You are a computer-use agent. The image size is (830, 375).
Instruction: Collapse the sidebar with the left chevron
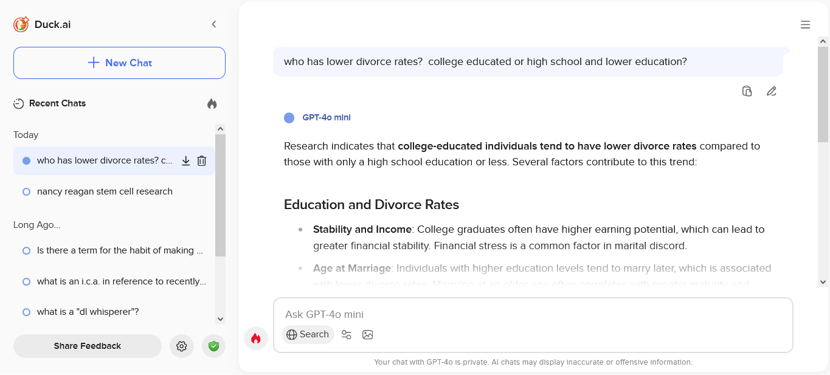[214, 24]
